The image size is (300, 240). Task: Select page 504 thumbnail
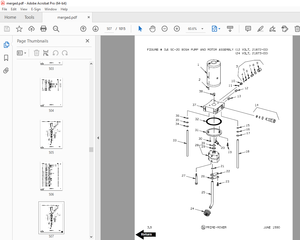click(51, 92)
